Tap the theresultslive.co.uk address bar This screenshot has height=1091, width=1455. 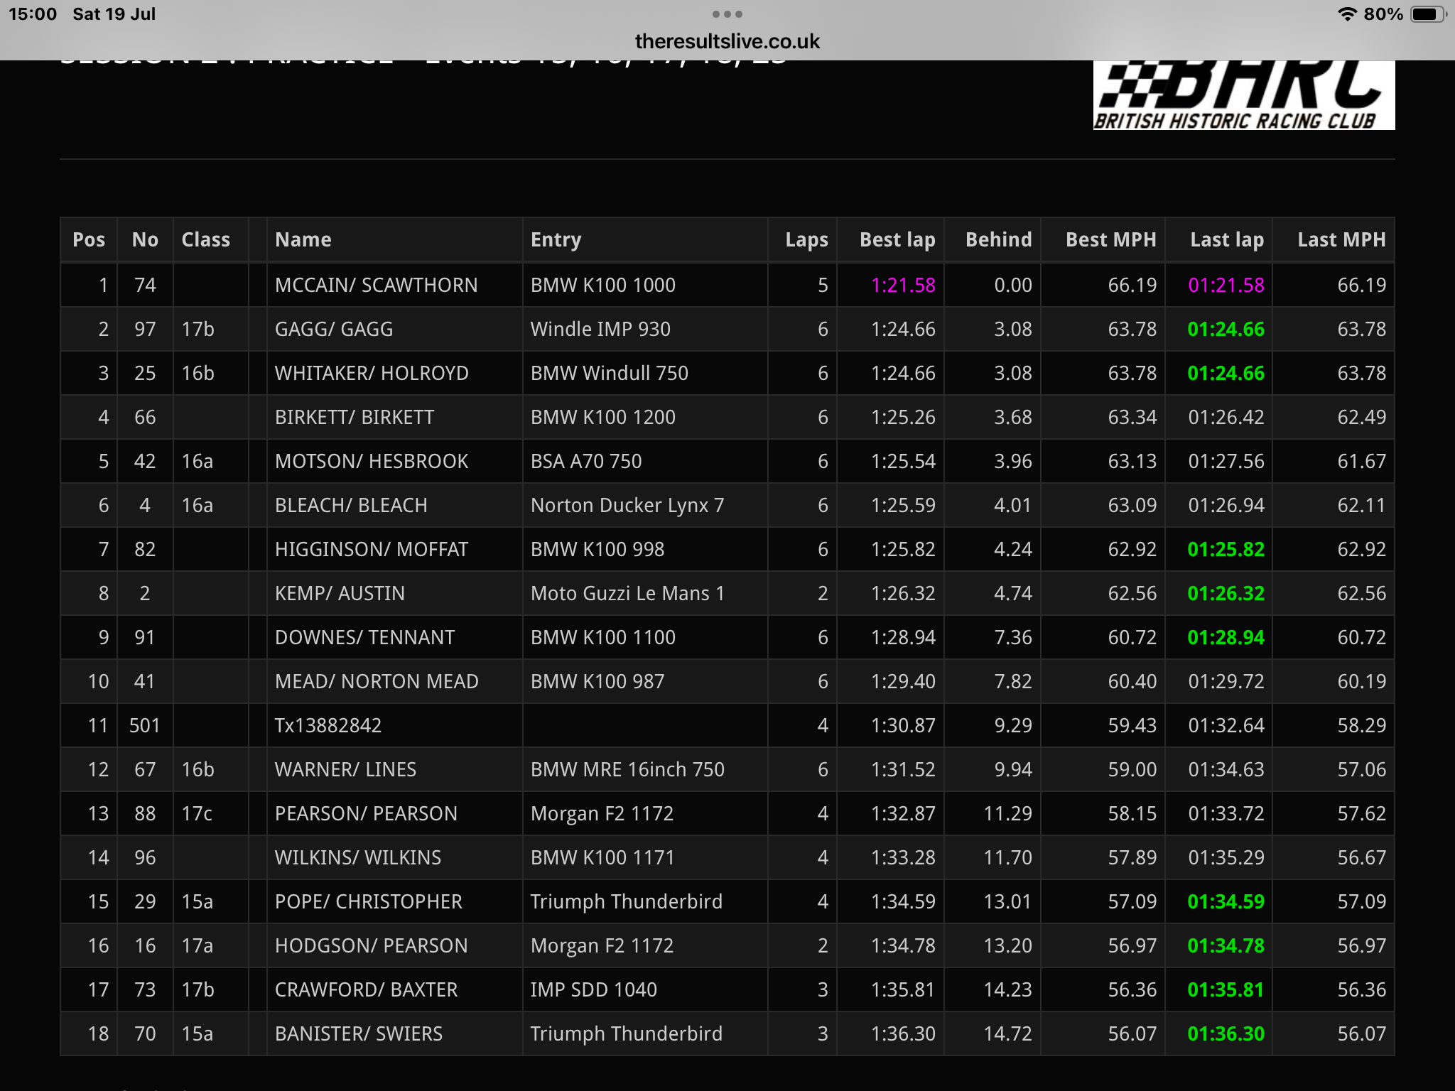click(x=727, y=41)
